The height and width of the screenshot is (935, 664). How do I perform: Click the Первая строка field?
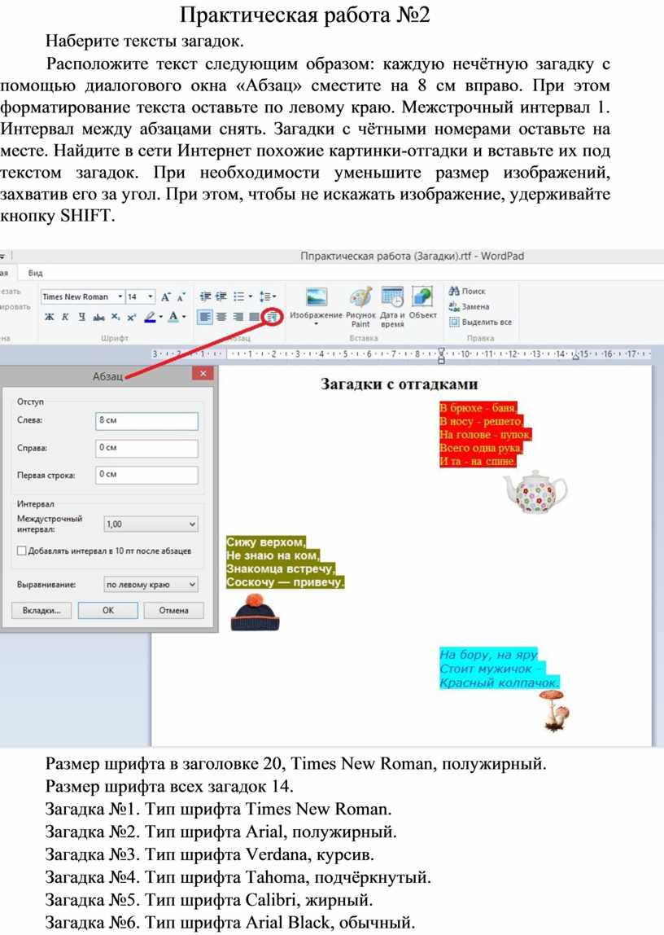click(146, 475)
